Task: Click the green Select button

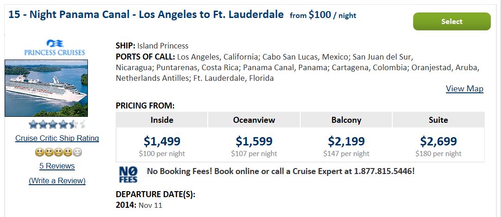Action: point(452,21)
